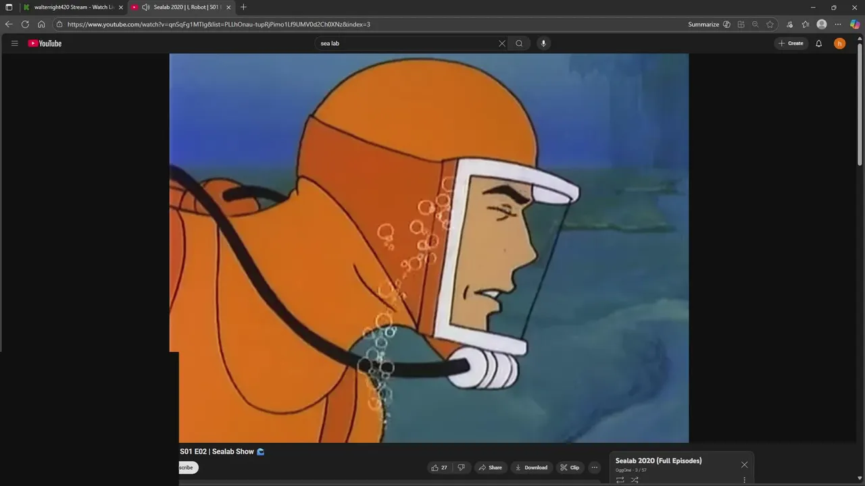Go to the YouTube home logo
Viewport: 865px width, 486px height.
coord(45,43)
